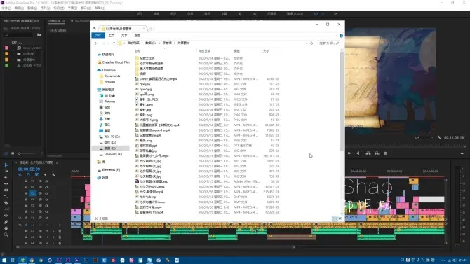Viewport: 470px width, 264px height.
Task: Click the pink label swatch in Project panel
Action: click(x=6, y=48)
